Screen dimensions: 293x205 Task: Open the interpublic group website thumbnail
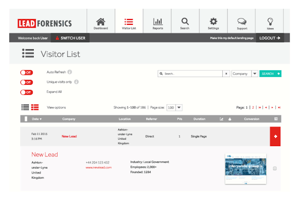246,168
